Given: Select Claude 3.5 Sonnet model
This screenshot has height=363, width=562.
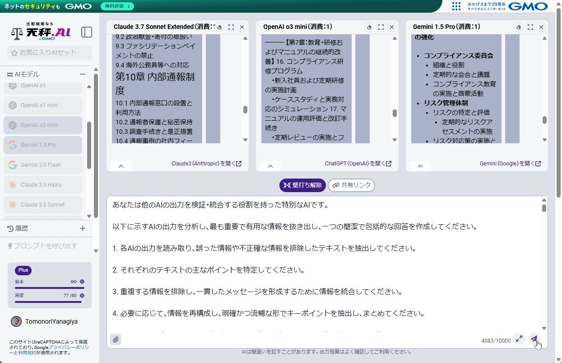Looking at the screenshot, I should coord(43,205).
